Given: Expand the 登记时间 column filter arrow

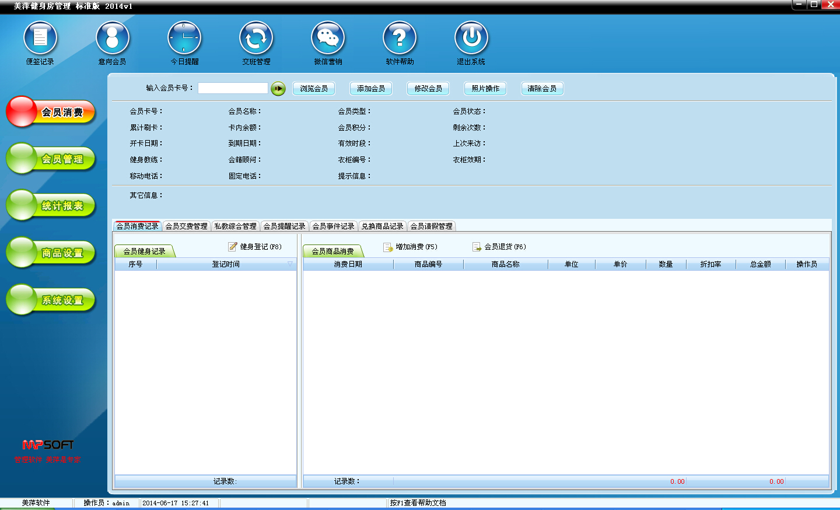Looking at the screenshot, I should (x=290, y=264).
